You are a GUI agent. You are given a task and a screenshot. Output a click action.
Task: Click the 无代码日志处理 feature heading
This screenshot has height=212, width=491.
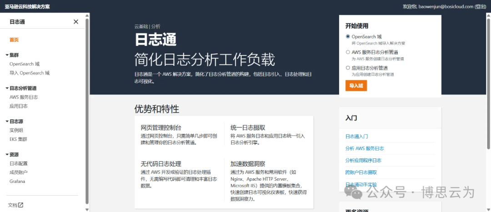click(x=161, y=164)
